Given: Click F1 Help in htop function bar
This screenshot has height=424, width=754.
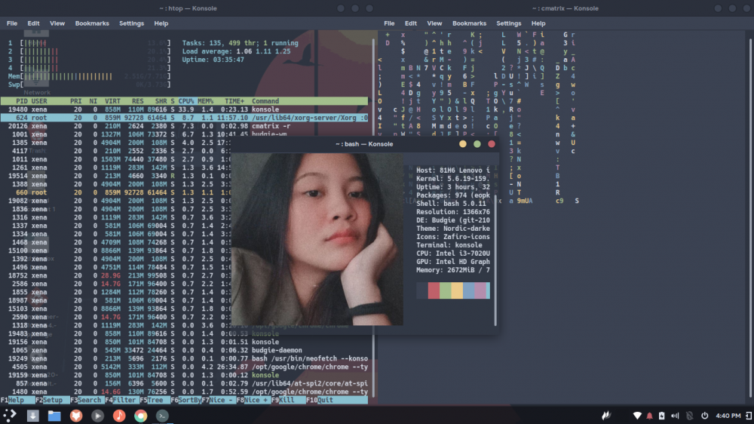Looking at the screenshot, I should coord(17,400).
